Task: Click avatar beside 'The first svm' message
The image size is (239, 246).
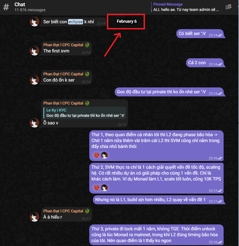Action: [34, 50]
